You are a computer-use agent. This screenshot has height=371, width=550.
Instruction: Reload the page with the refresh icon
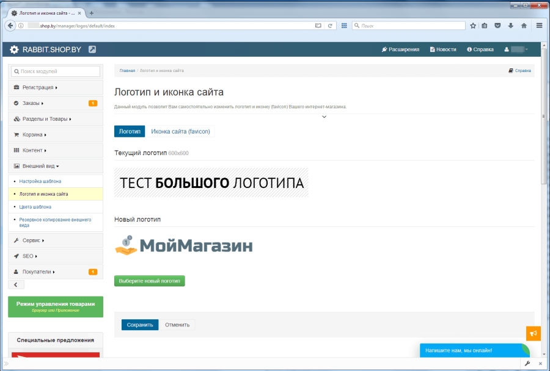tap(330, 26)
